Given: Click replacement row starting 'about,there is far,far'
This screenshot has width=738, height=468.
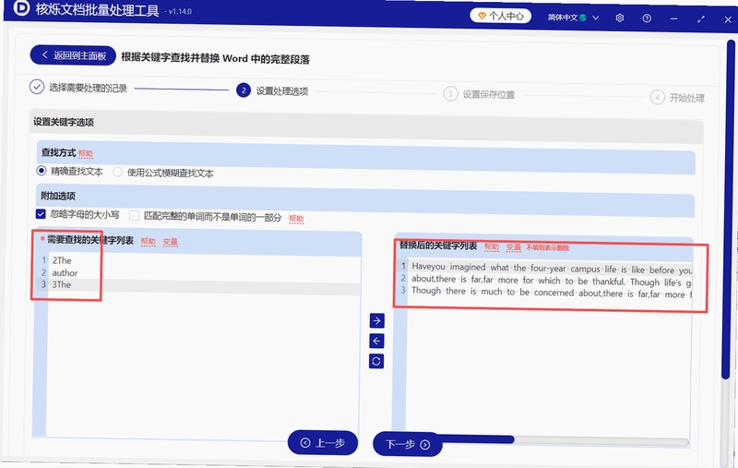Looking at the screenshot, I should pos(550,281).
